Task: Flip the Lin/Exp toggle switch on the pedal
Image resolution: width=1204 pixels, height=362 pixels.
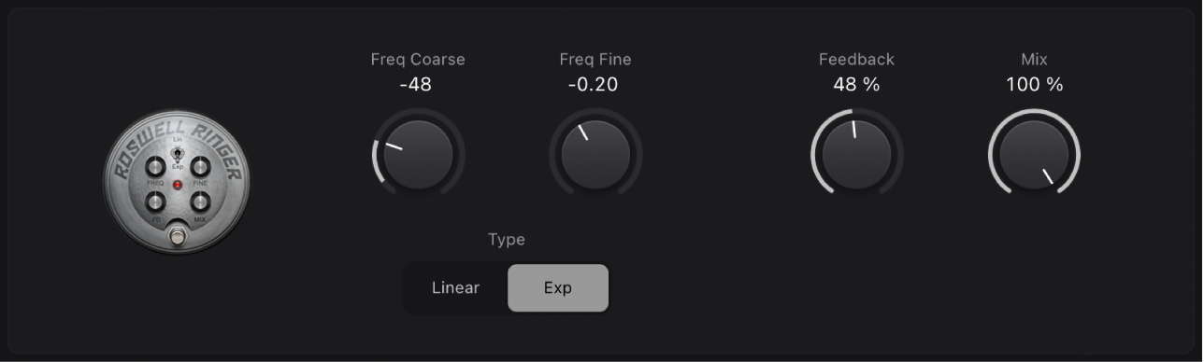Action: pyautogui.click(x=178, y=153)
